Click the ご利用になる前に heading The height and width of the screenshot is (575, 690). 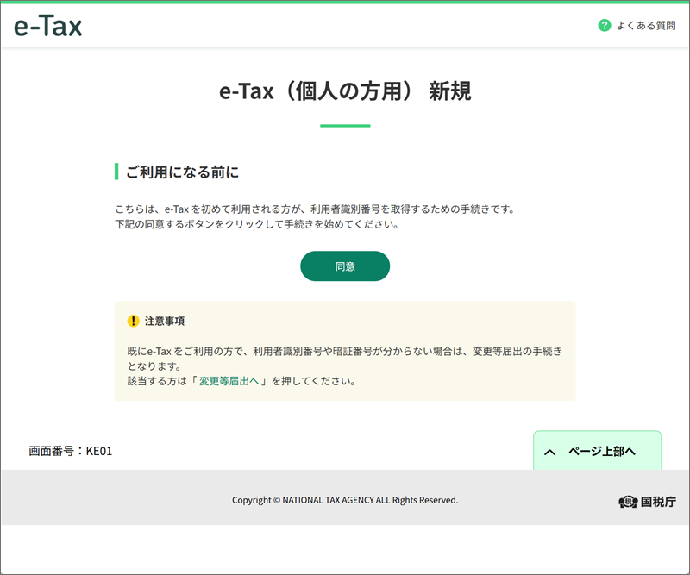[183, 172]
